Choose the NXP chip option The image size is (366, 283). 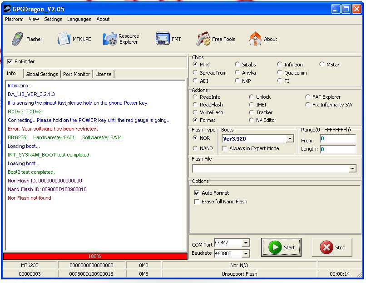[237, 81]
